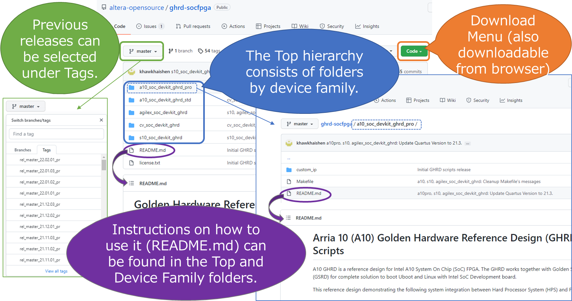Click the Find a tag input field

56,134
